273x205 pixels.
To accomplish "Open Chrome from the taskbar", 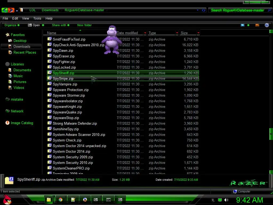I will coord(61,200).
